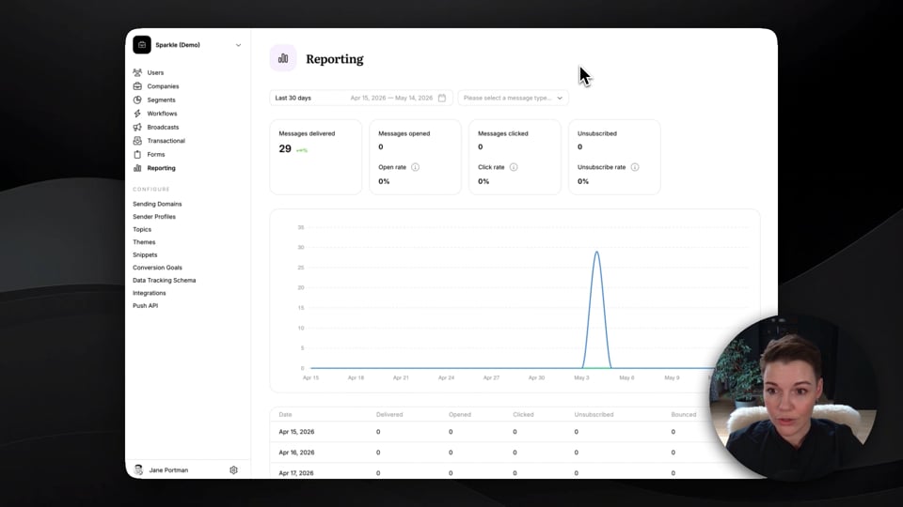This screenshot has height=507, width=903.
Task: Expand the Sparkle (Demo) workspace switcher chevron
Action: point(238,45)
